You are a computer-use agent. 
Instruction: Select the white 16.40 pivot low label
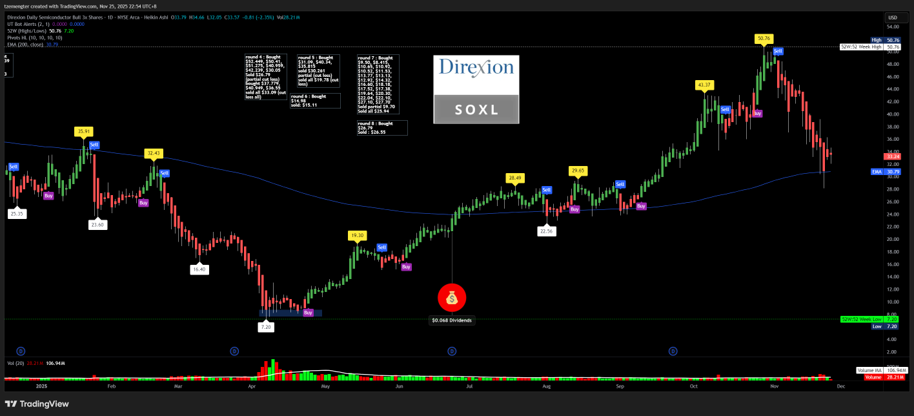(198, 269)
